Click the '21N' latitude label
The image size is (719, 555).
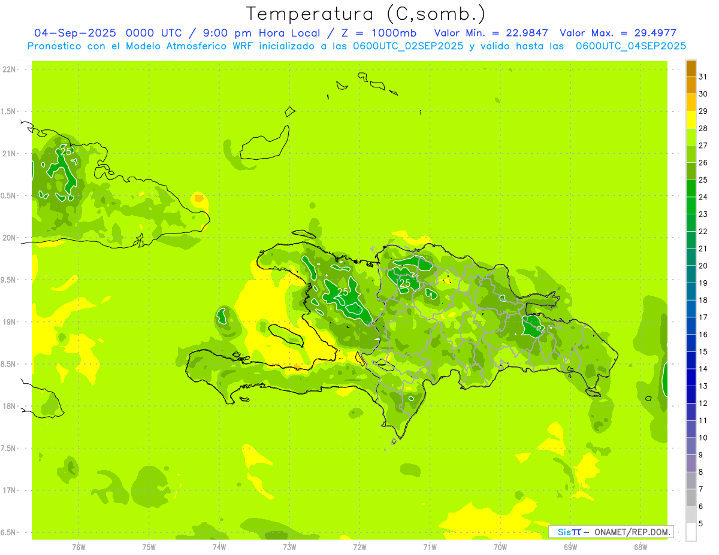pyautogui.click(x=10, y=153)
